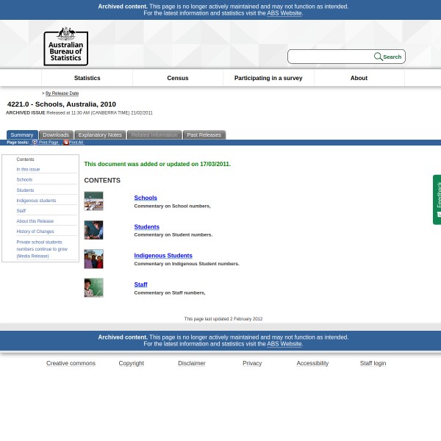Click the Australian Bureau of Statistics logo
441x441 pixels.
pyautogui.click(x=65, y=46)
